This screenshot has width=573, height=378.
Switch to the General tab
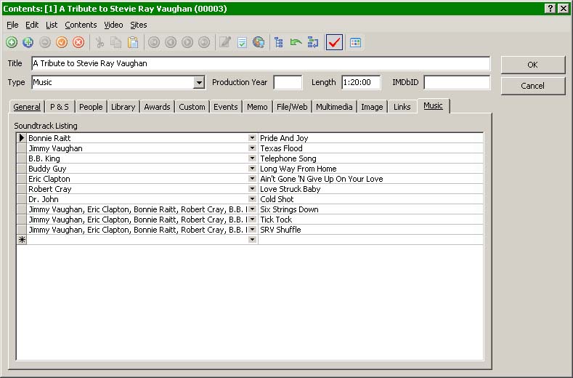27,107
